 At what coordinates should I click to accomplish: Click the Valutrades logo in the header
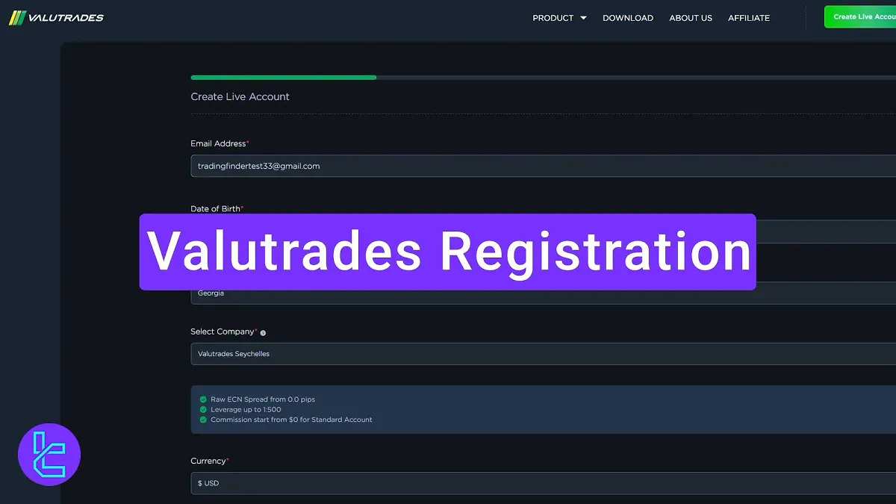pos(56,17)
